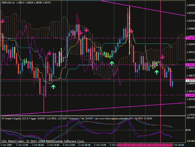
Task: Click the pink down arrow beside the tall white candle
Action: [131, 31]
